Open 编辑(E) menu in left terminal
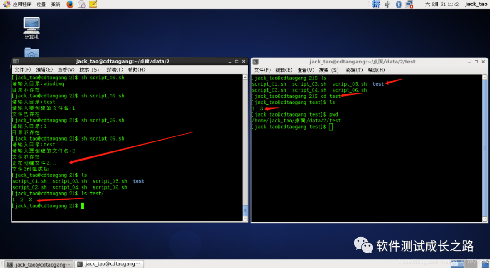490x268 pixels. [44, 70]
